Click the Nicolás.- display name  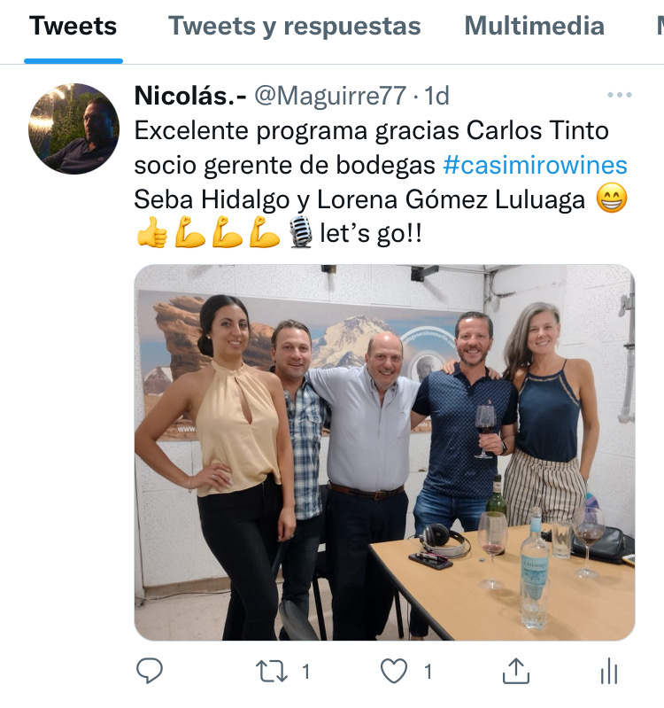tap(190, 96)
